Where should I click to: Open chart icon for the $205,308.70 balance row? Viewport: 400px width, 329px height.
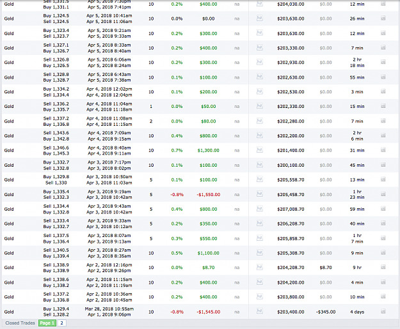coord(260,252)
